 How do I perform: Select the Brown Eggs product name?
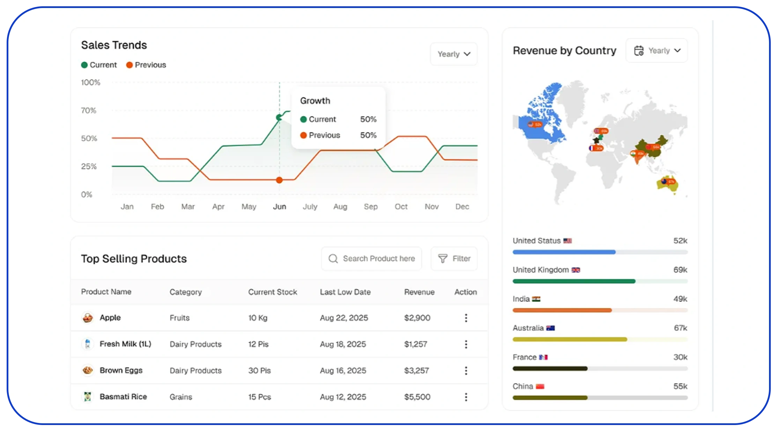(121, 370)
